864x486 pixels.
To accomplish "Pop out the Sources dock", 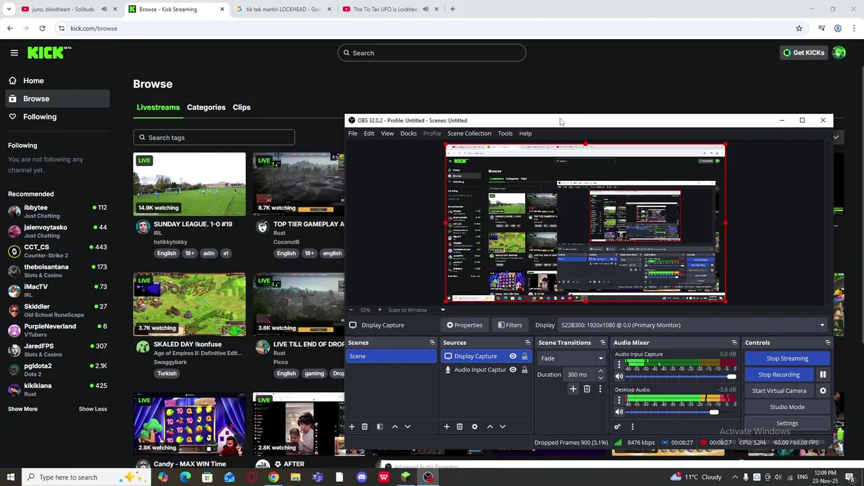I will pos(528,343).
